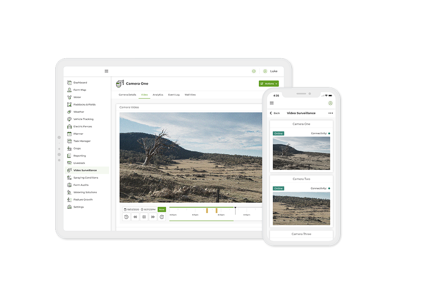Tap the Back link on phone
Screen dimensions: 433x296
[x=275, y=113]
